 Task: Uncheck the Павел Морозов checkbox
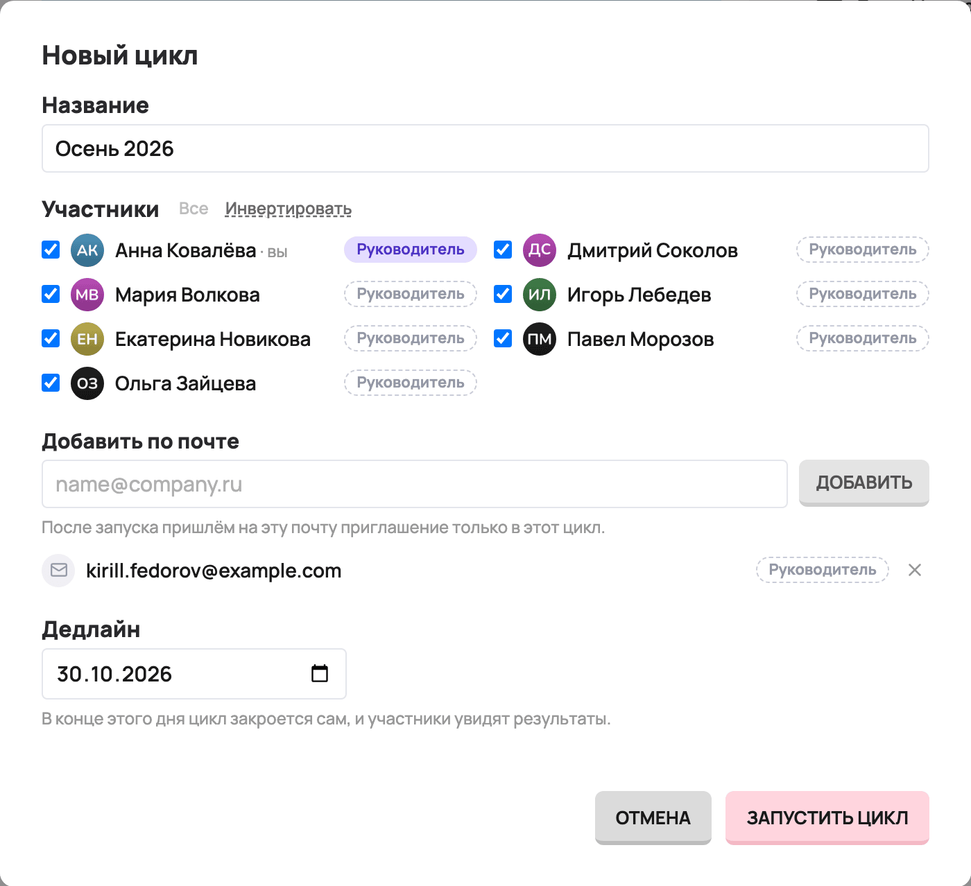[x=503, y=338]
